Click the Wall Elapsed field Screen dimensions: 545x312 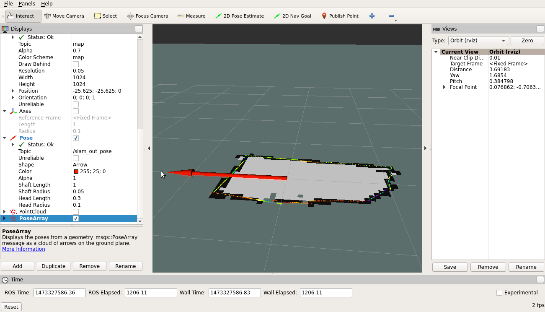click(326, 293)
